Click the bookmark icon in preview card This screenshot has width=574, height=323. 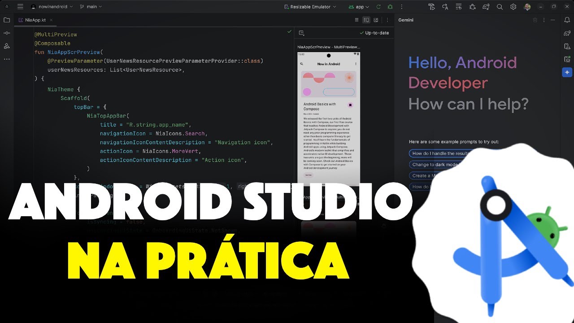point(350,105)
